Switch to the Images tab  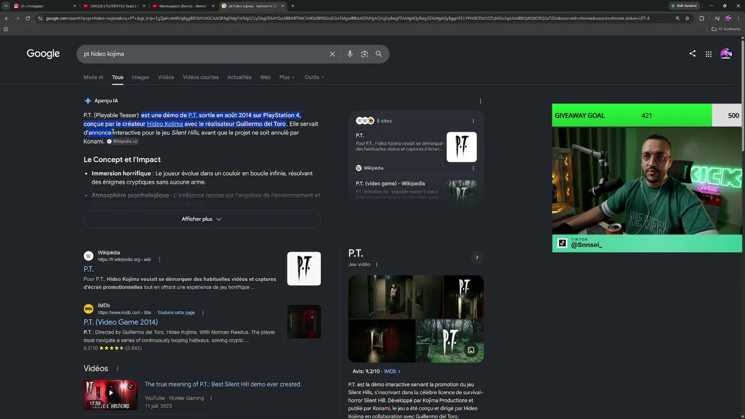tap(140, 77)
